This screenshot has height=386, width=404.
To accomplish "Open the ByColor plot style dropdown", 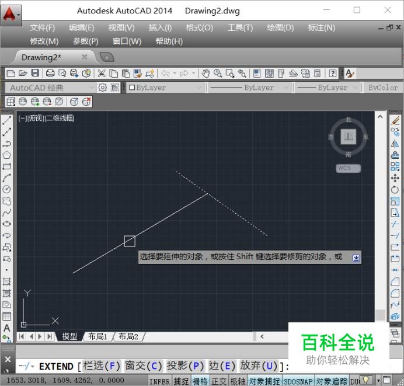I will pos(383,88).
